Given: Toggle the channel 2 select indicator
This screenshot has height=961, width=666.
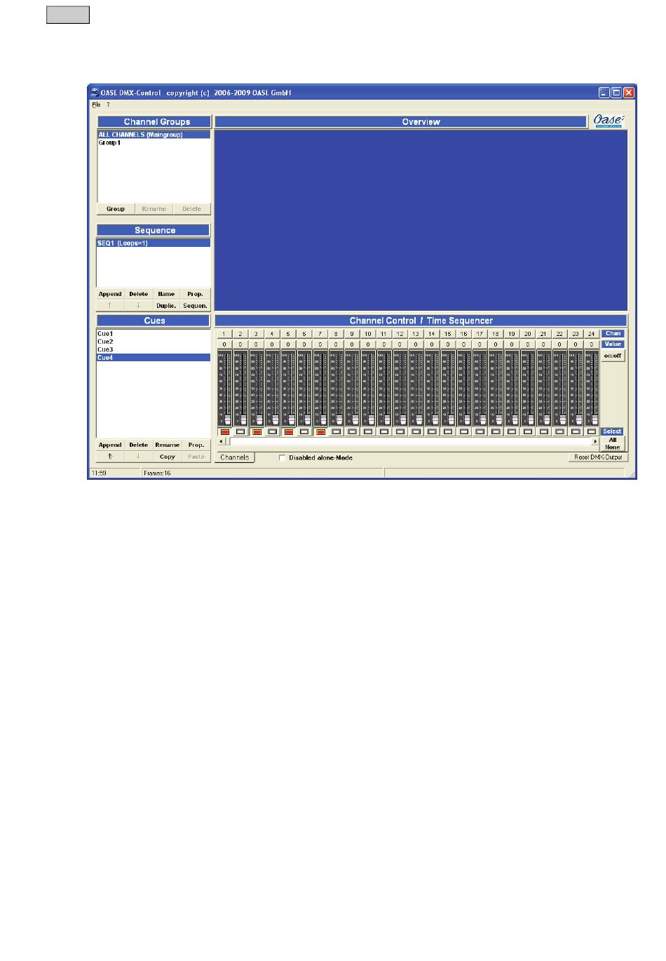Looking at the screenshot, I should pyautogui.click(x=240, y=432).
